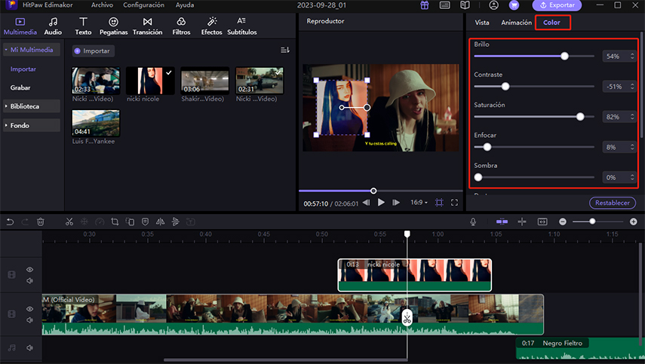Select the Shakira video thumbnail 03:06
645x364 pixels.
pos(205,81)
